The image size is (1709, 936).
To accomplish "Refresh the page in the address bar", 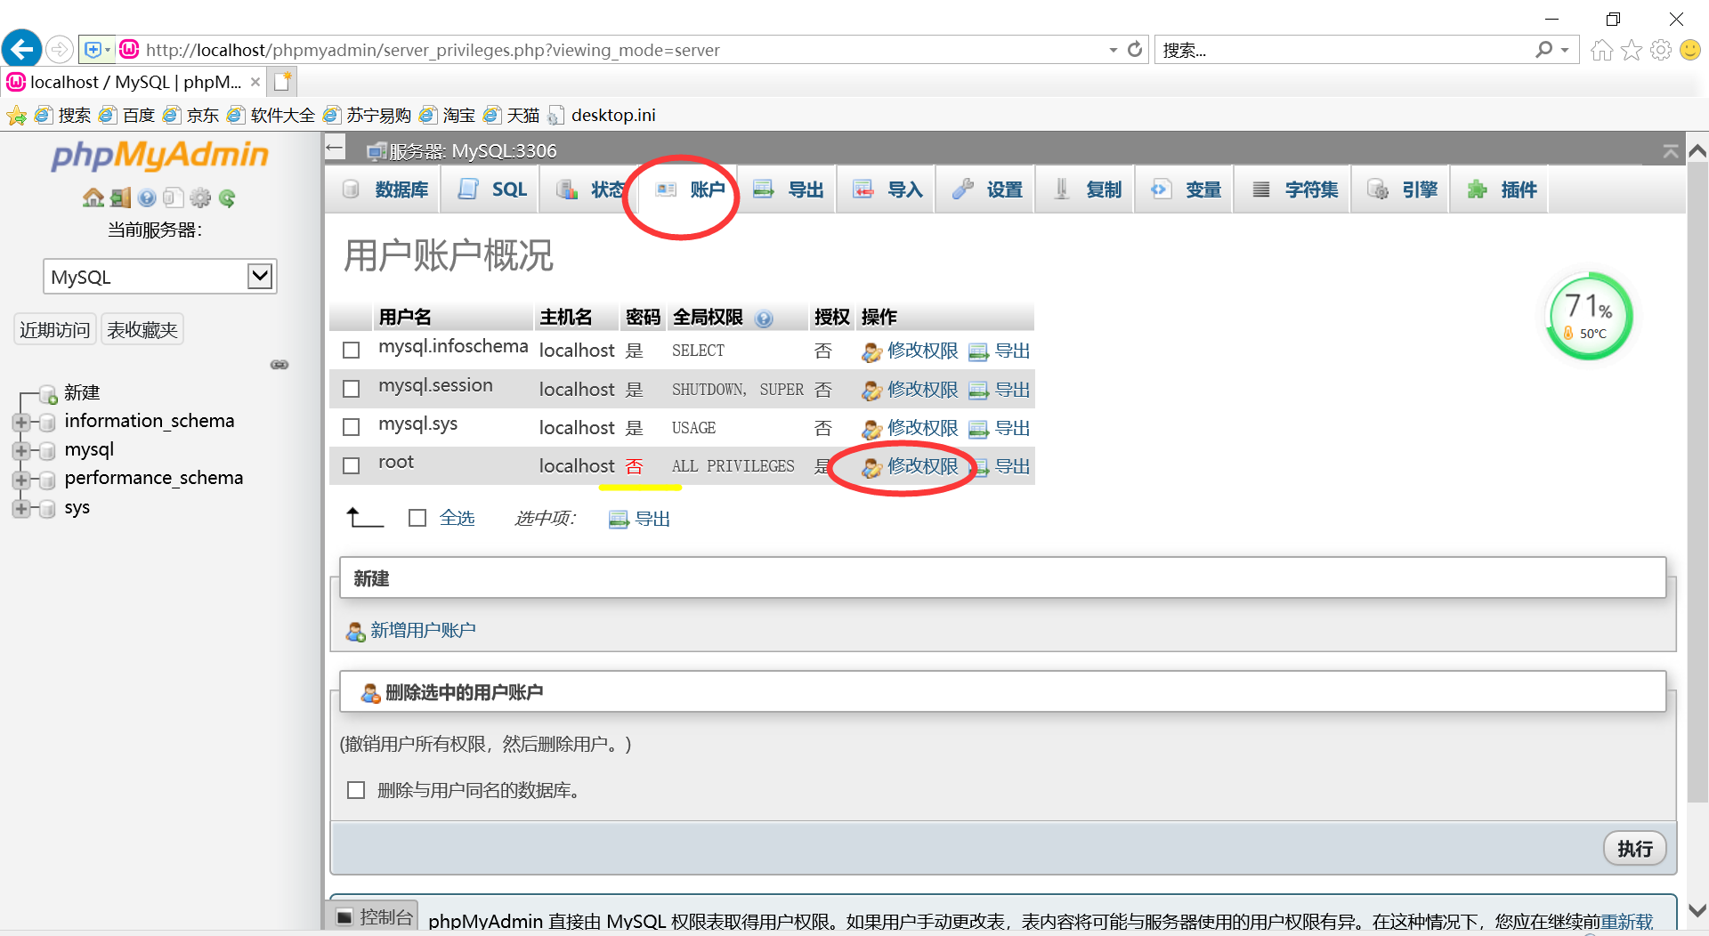I will pos(1135,50).
